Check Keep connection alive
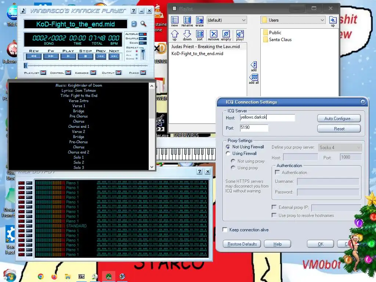The width and height of the screenshot is (376, 282). pos(225,230)
